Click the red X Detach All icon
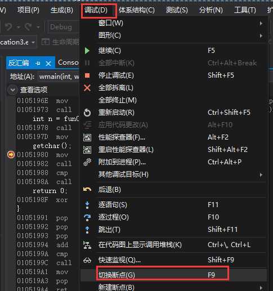The height and width of the screenshot is (291, 273). coord(87,88)
